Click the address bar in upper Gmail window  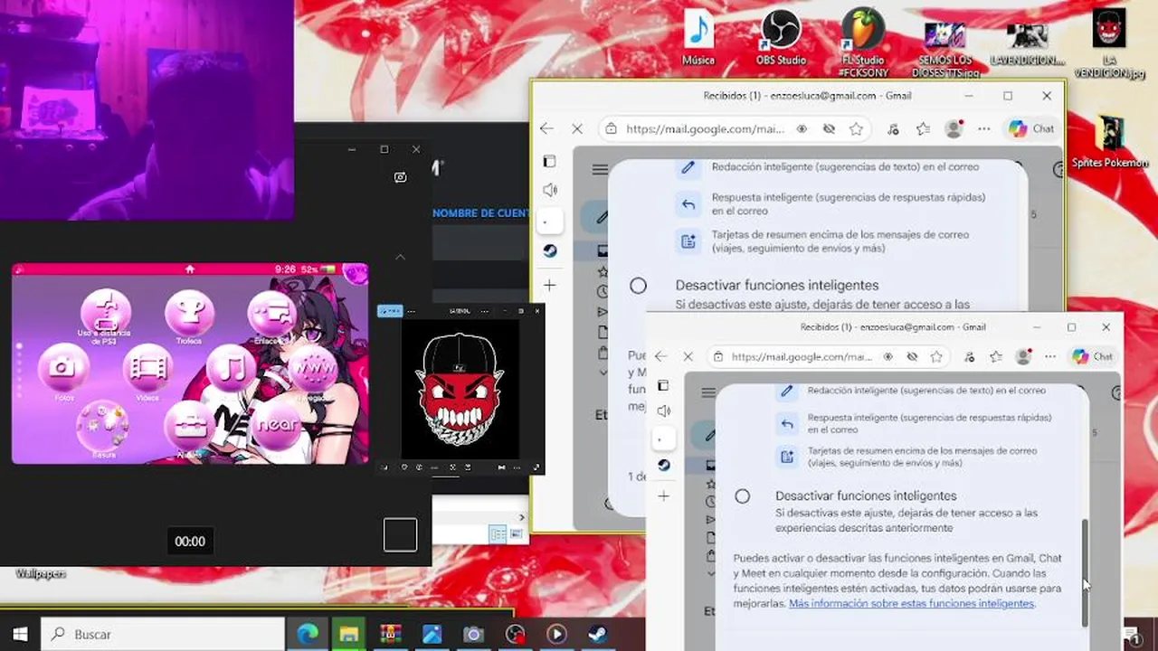pos(704,129)
